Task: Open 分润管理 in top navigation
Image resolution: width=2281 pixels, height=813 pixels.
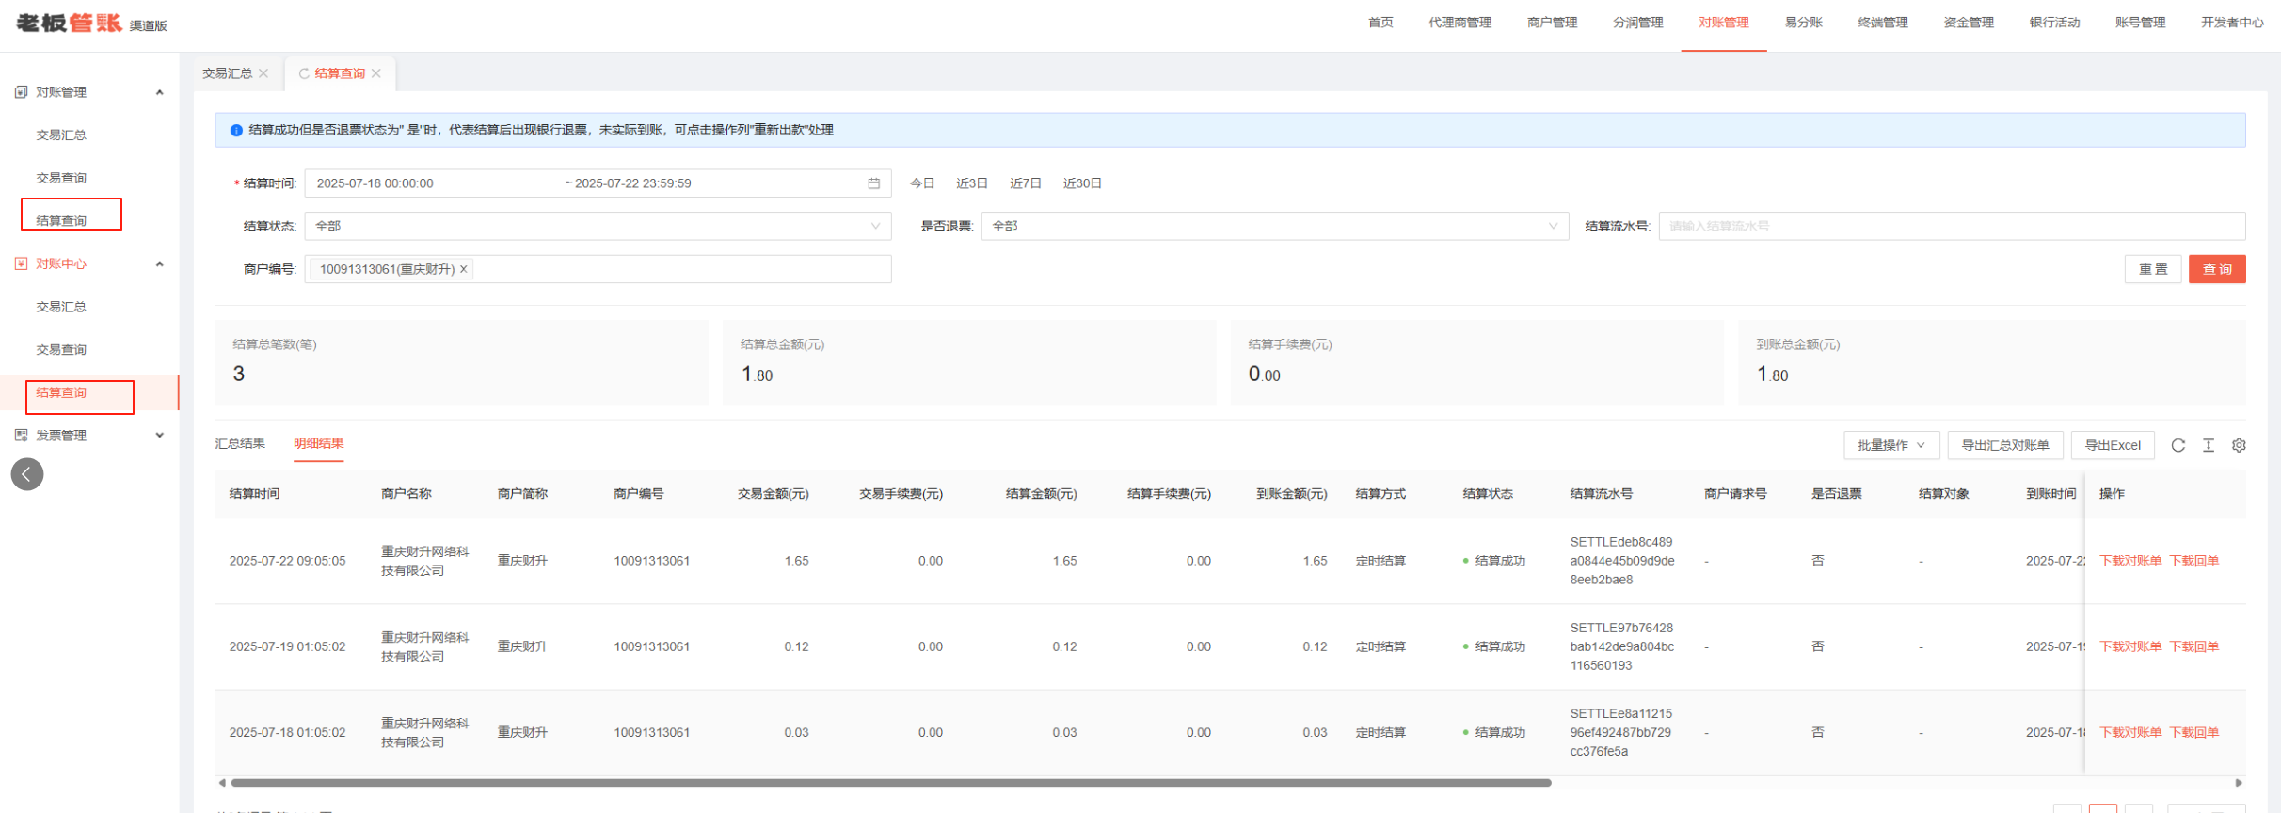Action: point(1637,23)
